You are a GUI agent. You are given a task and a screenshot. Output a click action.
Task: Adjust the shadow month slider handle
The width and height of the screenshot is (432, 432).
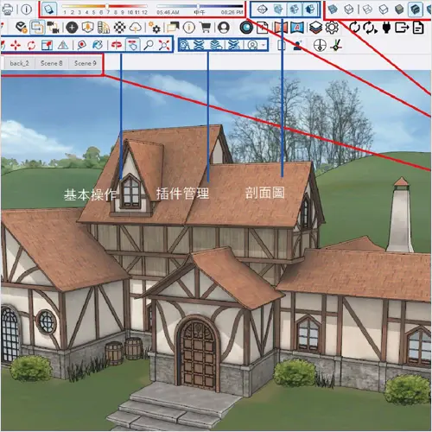coord(107,6)
